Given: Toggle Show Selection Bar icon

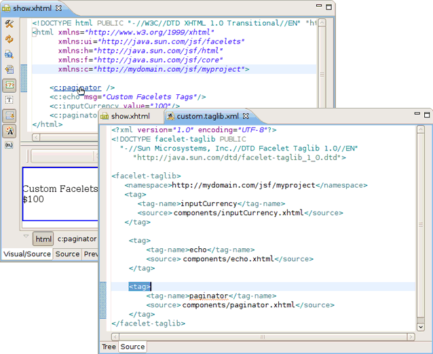Looking at the screenshot, I should [x=9, y=115].
